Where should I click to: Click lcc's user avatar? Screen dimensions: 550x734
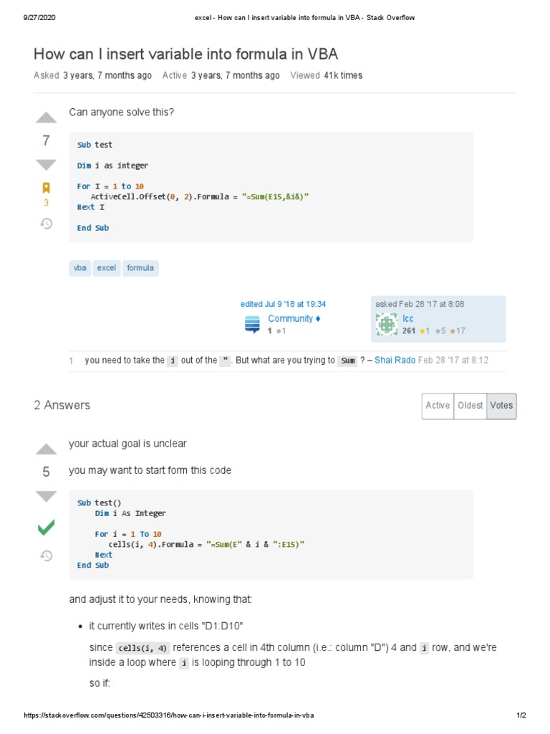coord(387,325)
